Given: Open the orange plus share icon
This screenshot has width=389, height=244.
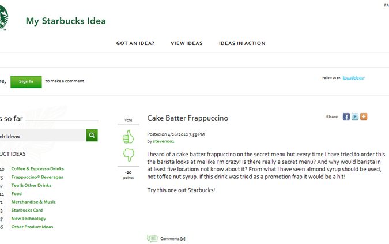Looking at the screenshot, I should [364, 117].
